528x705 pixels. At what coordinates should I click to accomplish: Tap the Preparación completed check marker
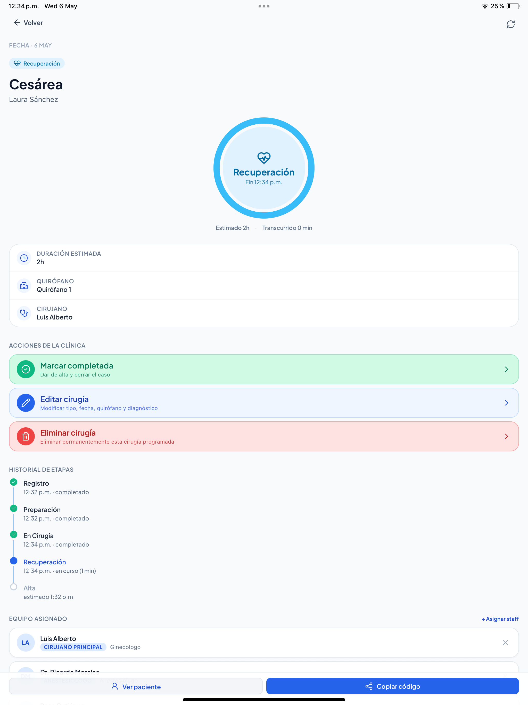(x=14, y=508)
